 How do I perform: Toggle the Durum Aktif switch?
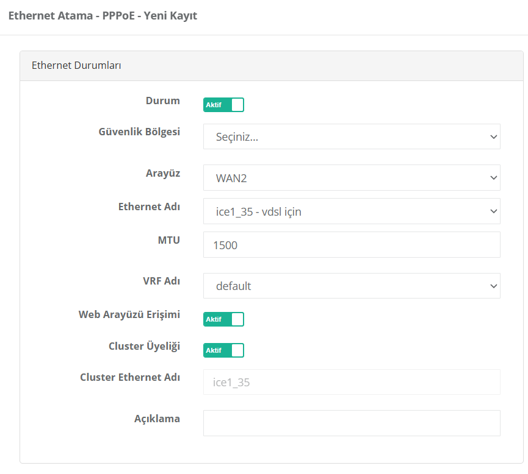click(223, 105)
